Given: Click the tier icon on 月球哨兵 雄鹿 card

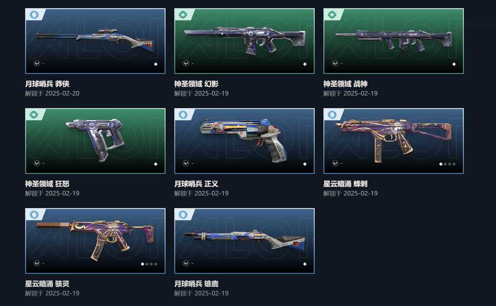Looking at the screenshot, I should click(183, 214).
